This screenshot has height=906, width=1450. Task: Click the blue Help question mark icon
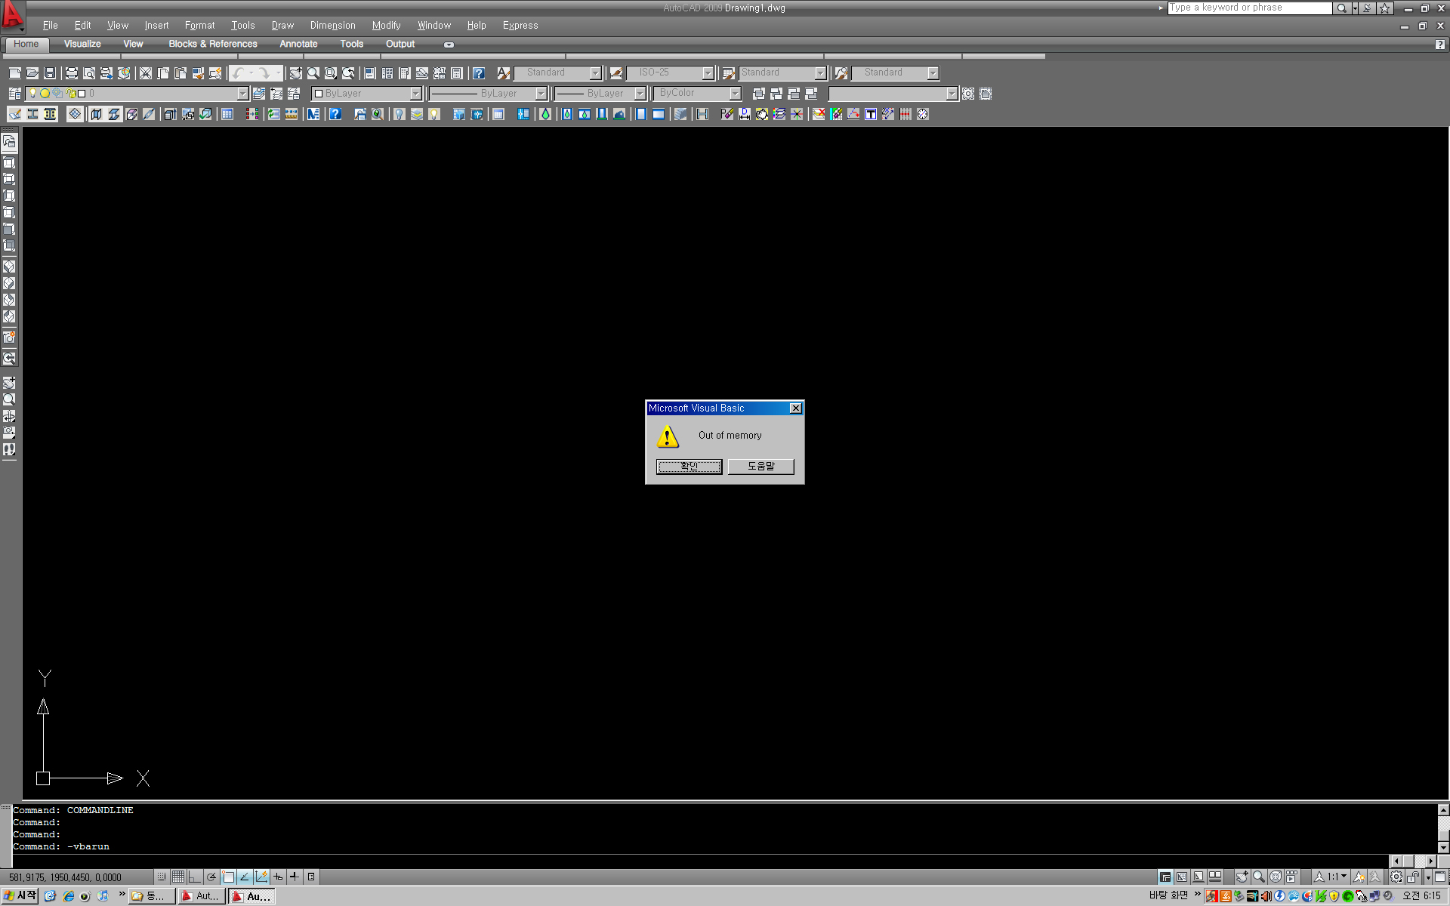[479, 73]
